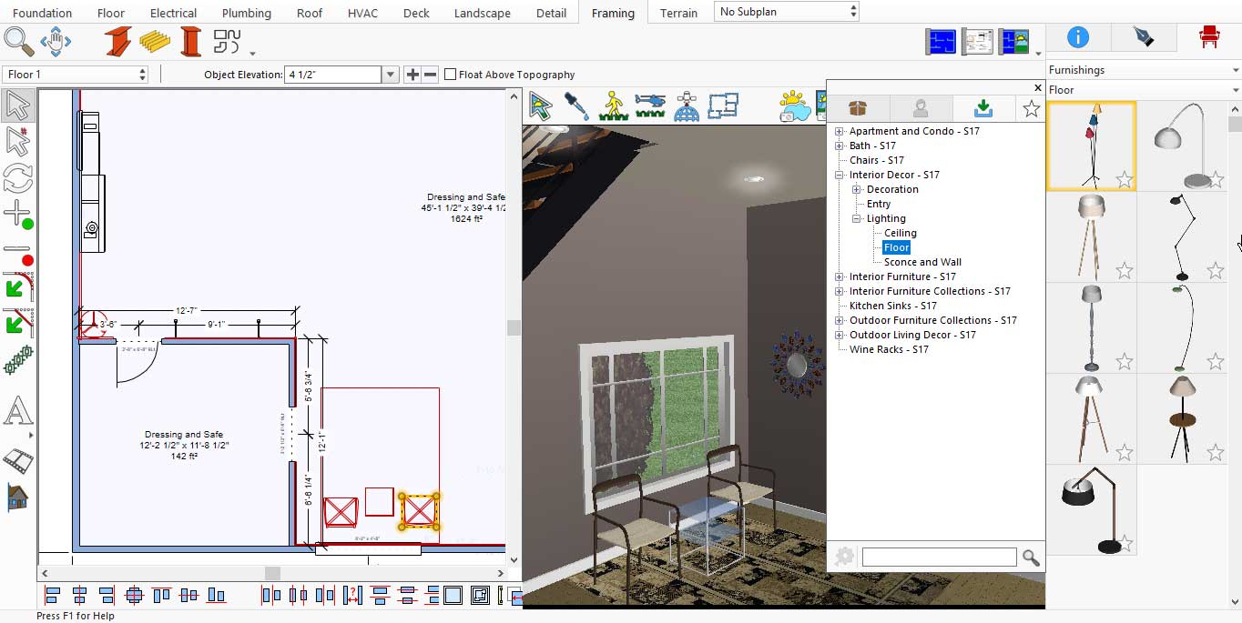Open the red chair furnishings tab

pos(1208,37)
